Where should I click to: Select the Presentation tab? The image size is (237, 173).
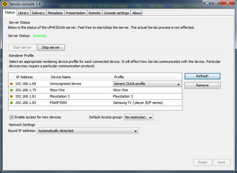point(75,13)
